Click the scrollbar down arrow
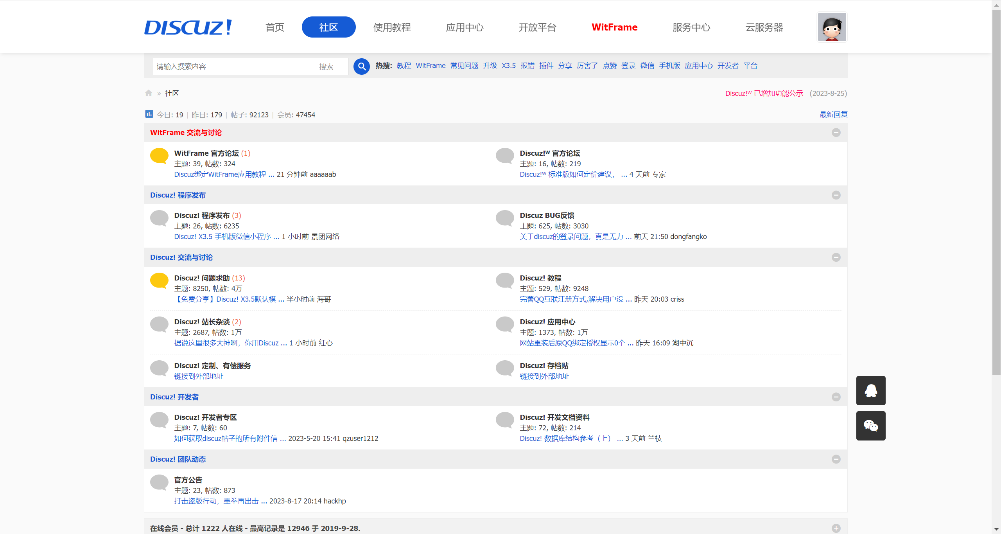The width and height of the screenshot is (1001, 534). pos(996,530)
